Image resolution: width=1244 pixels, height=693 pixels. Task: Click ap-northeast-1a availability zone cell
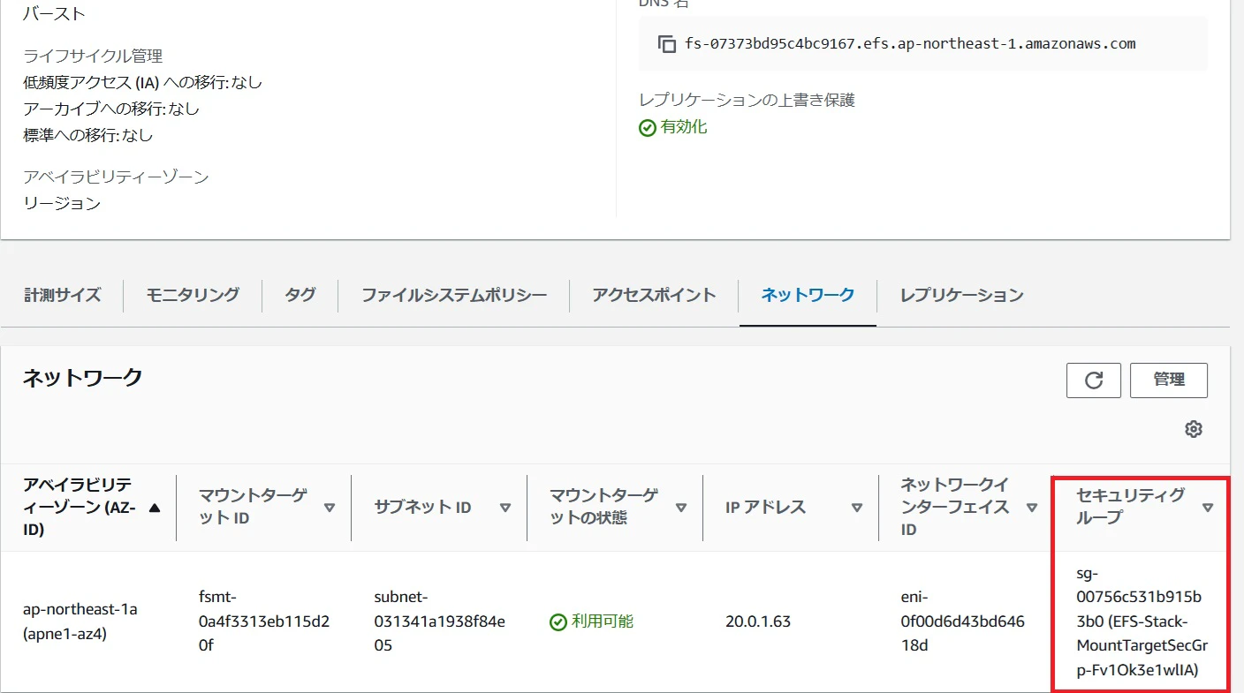point(80,621)
